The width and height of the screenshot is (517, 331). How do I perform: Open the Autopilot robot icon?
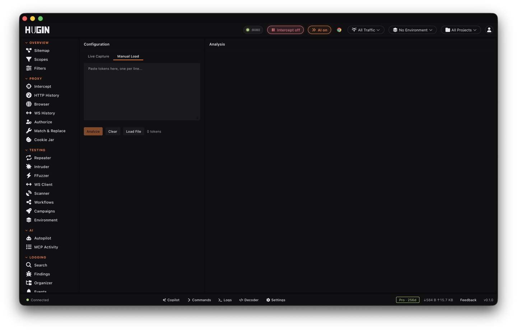tap(29, 238)
